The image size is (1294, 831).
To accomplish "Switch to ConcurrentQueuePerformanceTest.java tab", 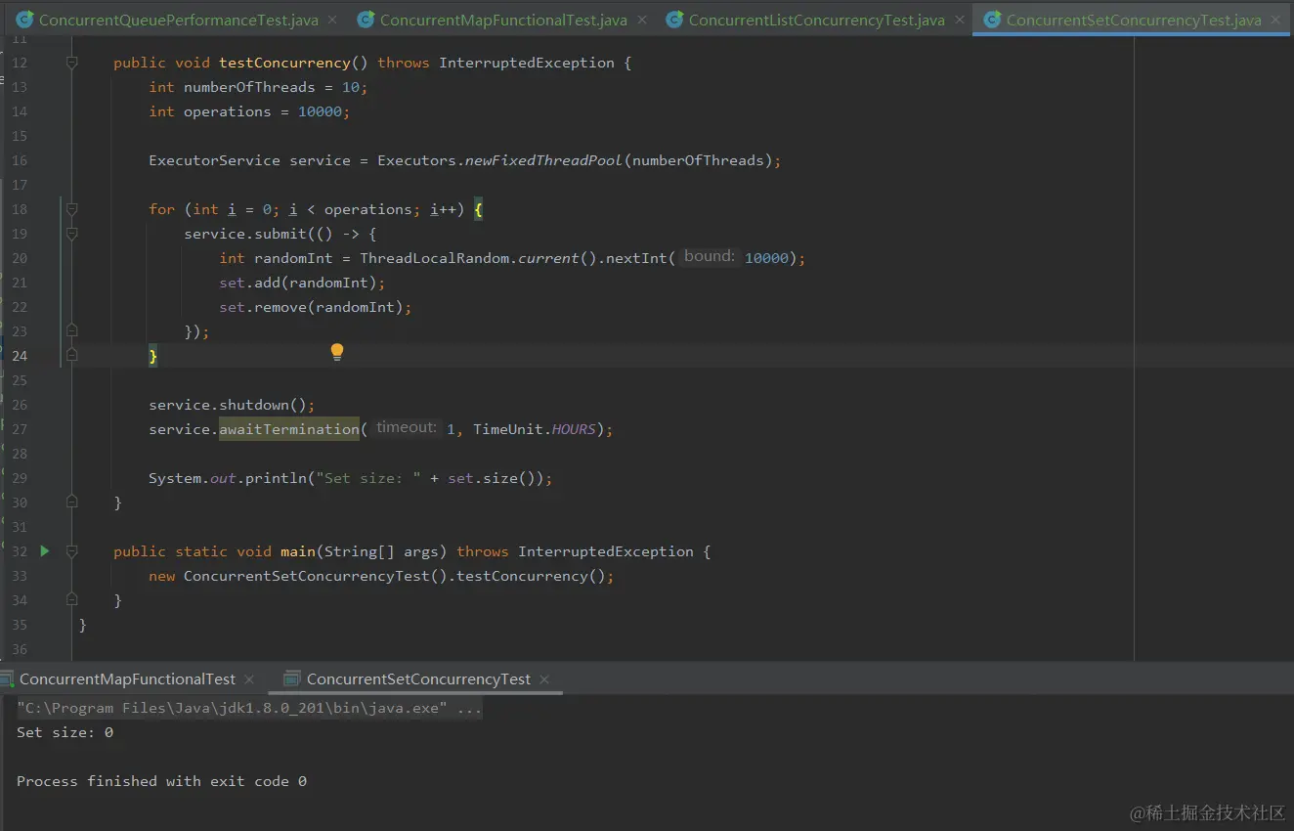I will click(x=178, y=20).
